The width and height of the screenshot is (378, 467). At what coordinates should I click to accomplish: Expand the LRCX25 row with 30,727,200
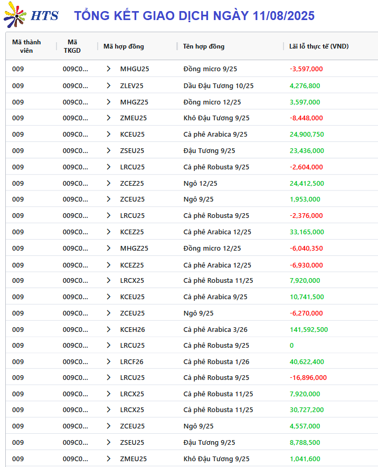[x=108, y=410]
